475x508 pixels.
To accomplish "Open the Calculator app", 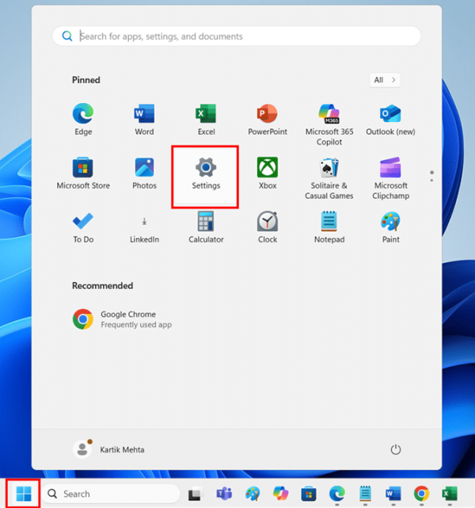I will [206, 227].
